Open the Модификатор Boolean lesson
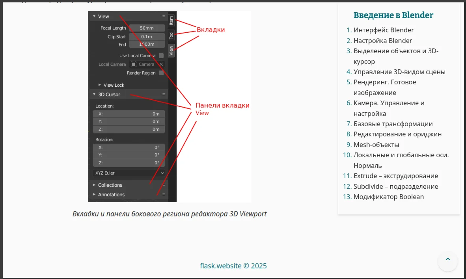The width and height of the screenshot is (466, 279). tap(388, 197)
